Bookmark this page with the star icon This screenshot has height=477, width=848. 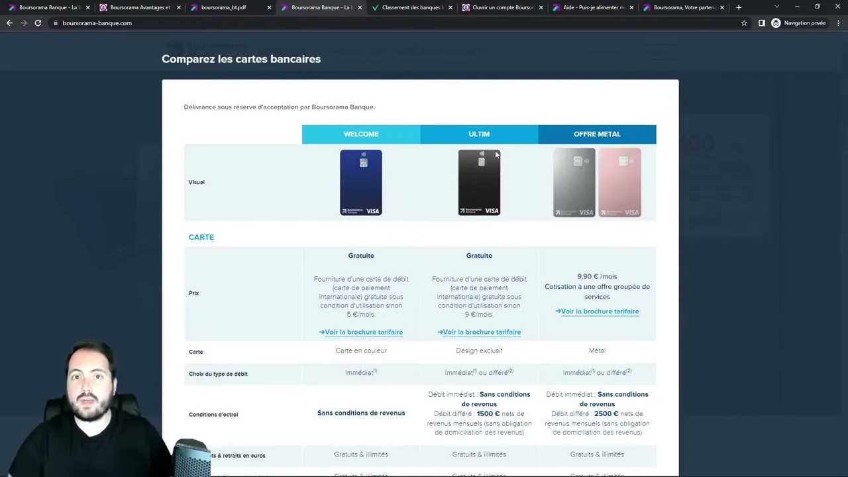click(744, 23)
